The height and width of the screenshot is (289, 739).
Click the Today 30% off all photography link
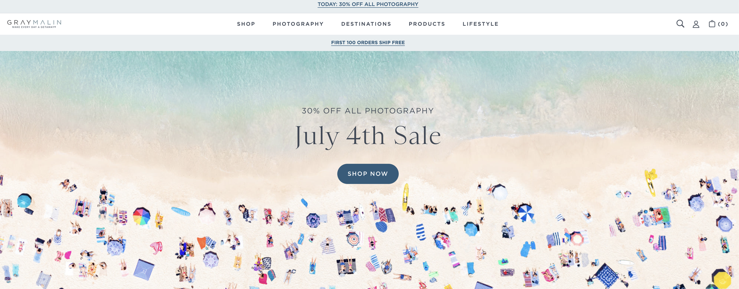tap(368, 4)
